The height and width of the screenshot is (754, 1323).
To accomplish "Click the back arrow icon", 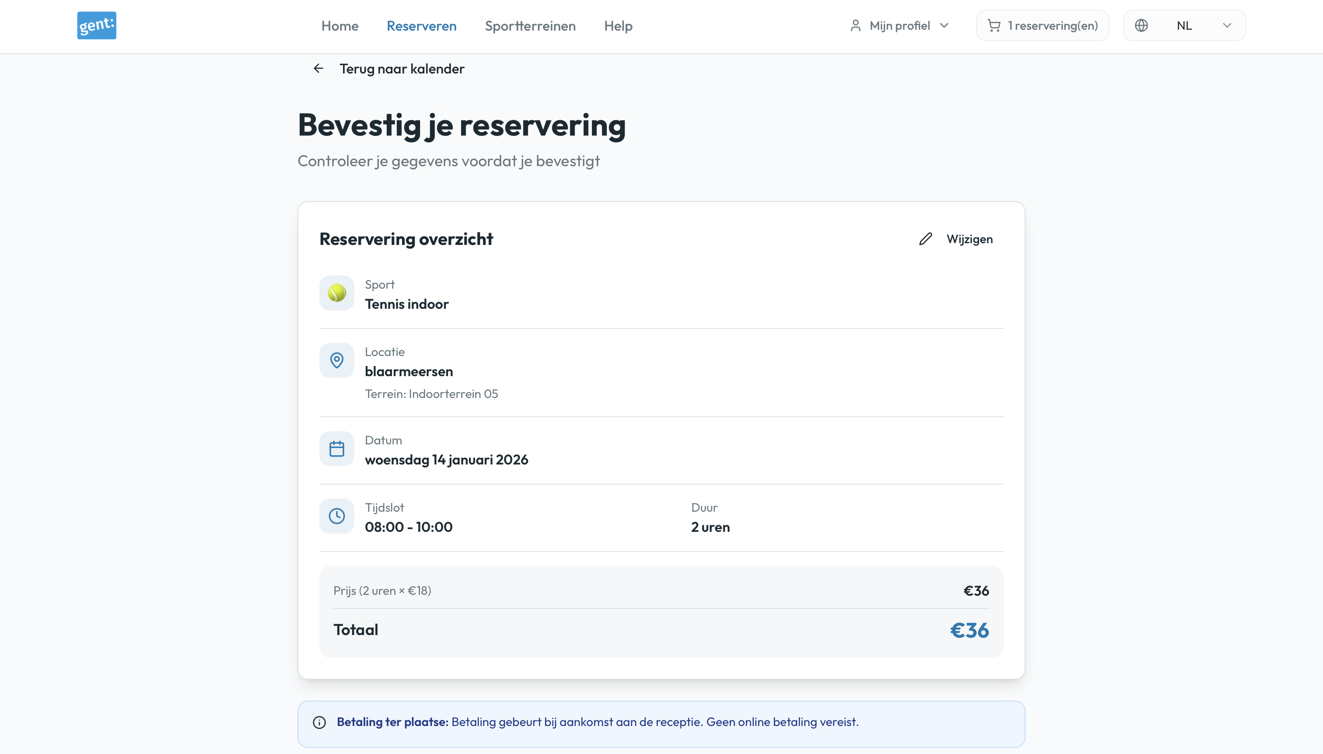I will (318, 68).
